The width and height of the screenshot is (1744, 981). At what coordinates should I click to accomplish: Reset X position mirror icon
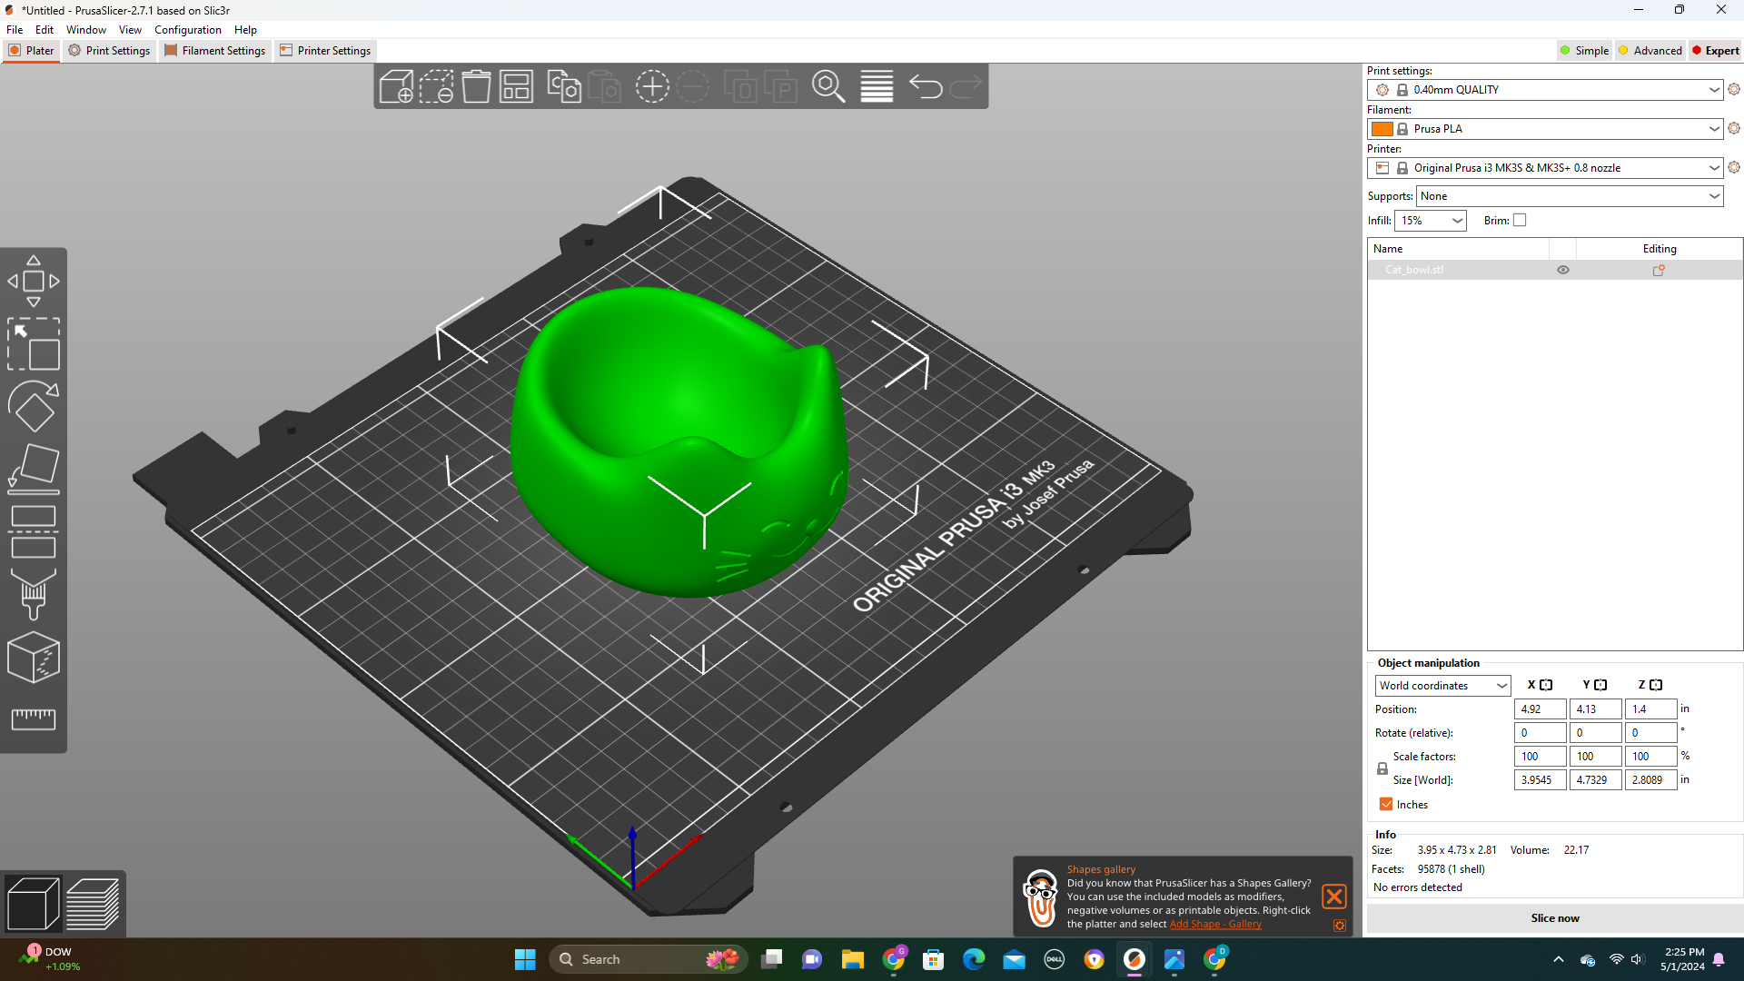[1546, 685]
